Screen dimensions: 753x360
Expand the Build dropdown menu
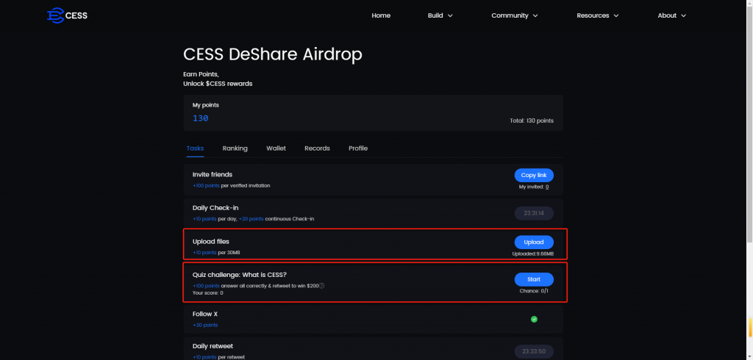click(x=440, y=15)
